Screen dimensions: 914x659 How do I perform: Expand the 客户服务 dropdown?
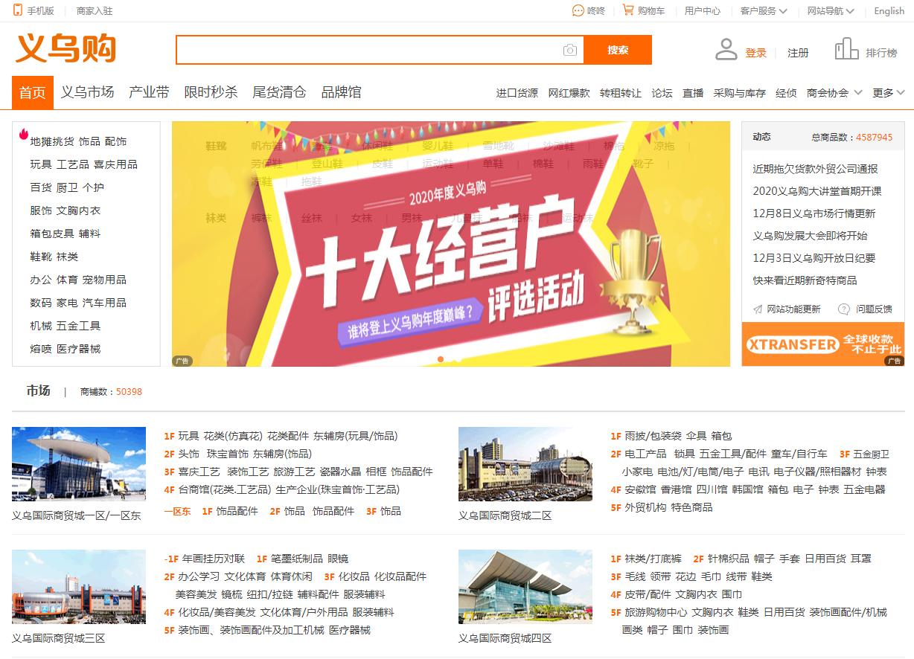[764, 10]
